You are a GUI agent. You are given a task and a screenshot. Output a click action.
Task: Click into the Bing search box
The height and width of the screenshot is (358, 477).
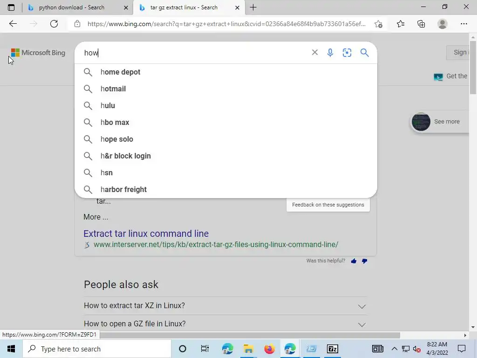pos(195,53)
